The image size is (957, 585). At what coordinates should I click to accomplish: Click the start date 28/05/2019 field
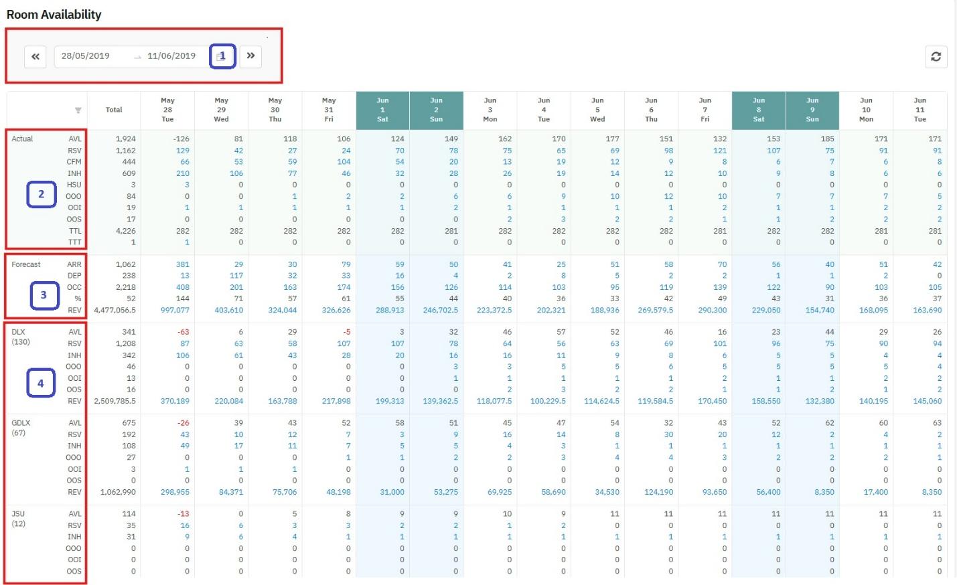(x=86, y=56)
